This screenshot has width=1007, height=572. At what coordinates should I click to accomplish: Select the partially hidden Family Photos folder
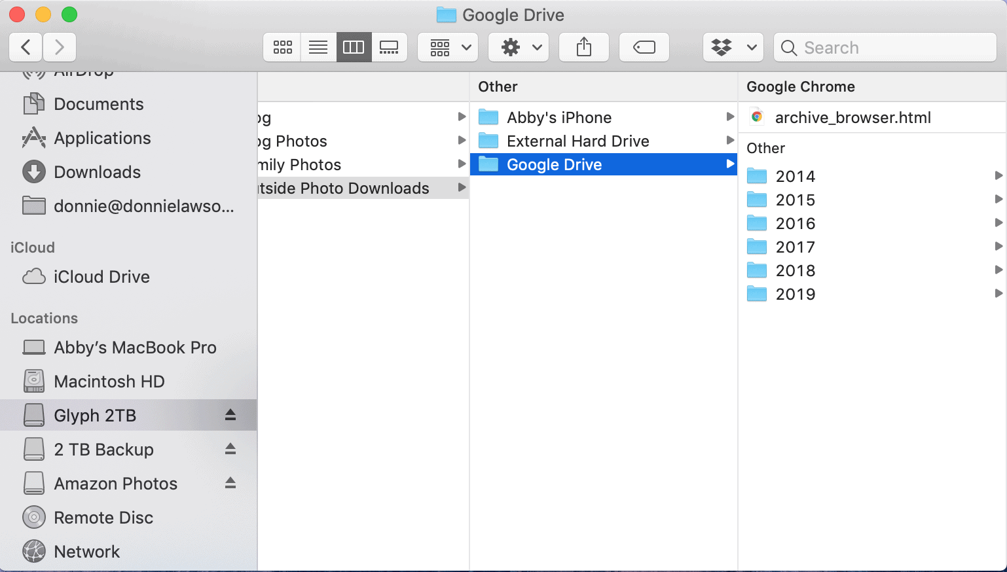(363, 164)
